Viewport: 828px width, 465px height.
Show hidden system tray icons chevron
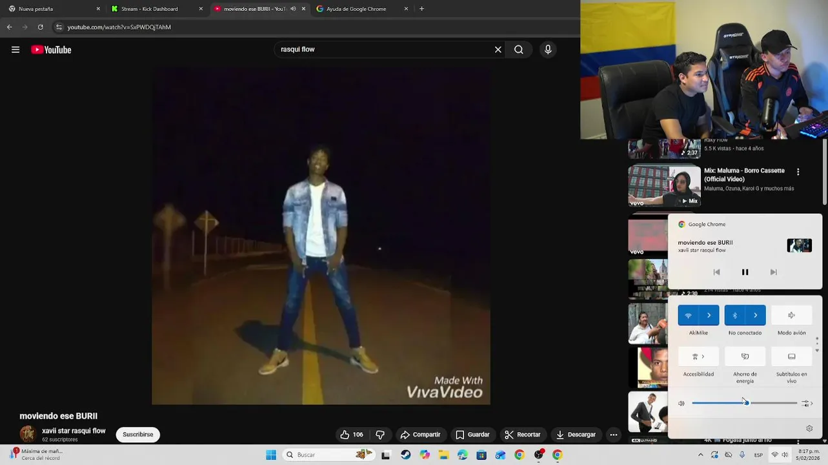click(x=701, y=455)
